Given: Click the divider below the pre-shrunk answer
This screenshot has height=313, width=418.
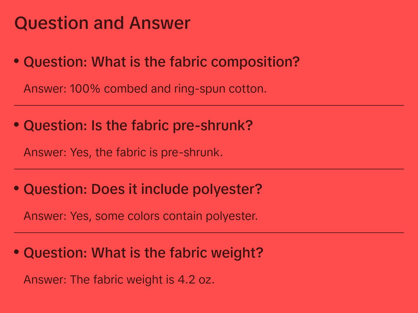Looking at the screenshot, I should (x=209, y=169).
